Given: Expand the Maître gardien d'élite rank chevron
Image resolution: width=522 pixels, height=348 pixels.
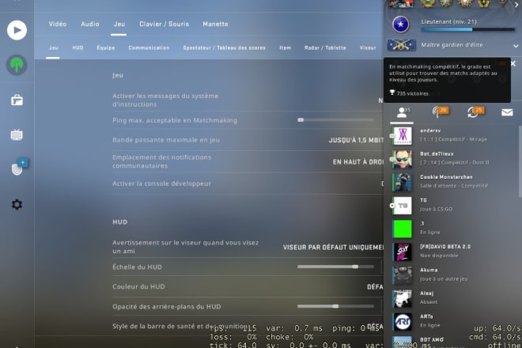Looking at the screenshot, I should [x=516, y=46].
